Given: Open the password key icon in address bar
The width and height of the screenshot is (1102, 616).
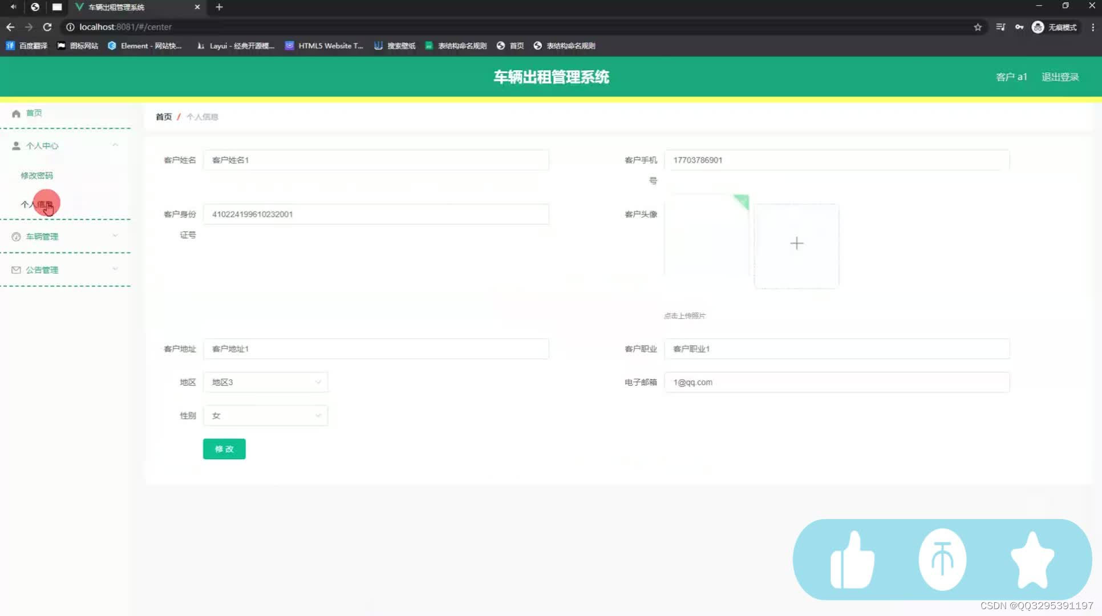Looking at the screenshot, I should coord(1019,27).
